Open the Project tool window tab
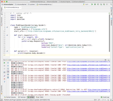The width and height of the screenshot is (113, 101). click(x=2, y=11)
